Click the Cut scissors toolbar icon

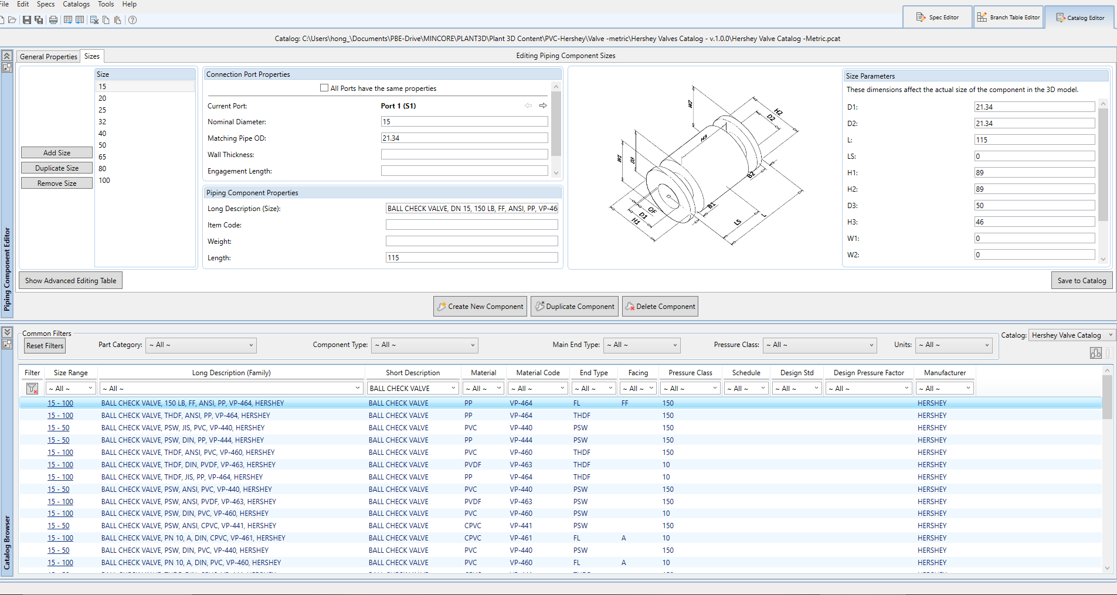[94, 20]
